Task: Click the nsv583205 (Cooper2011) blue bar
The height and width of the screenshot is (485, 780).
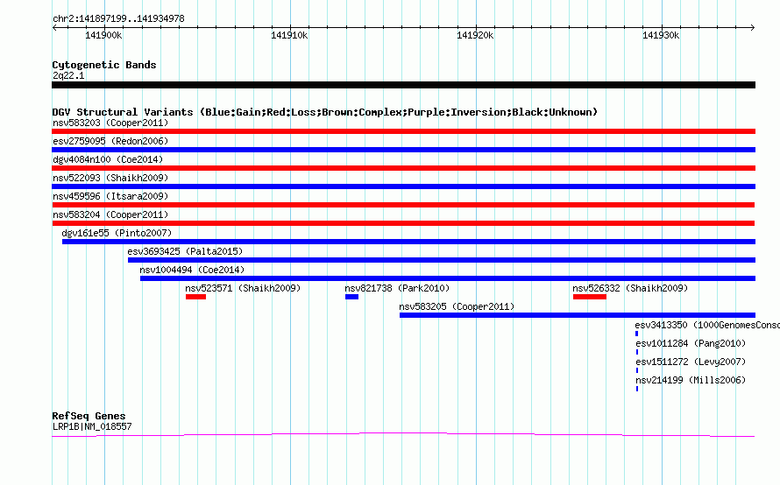Action: (x=578, y=315)
